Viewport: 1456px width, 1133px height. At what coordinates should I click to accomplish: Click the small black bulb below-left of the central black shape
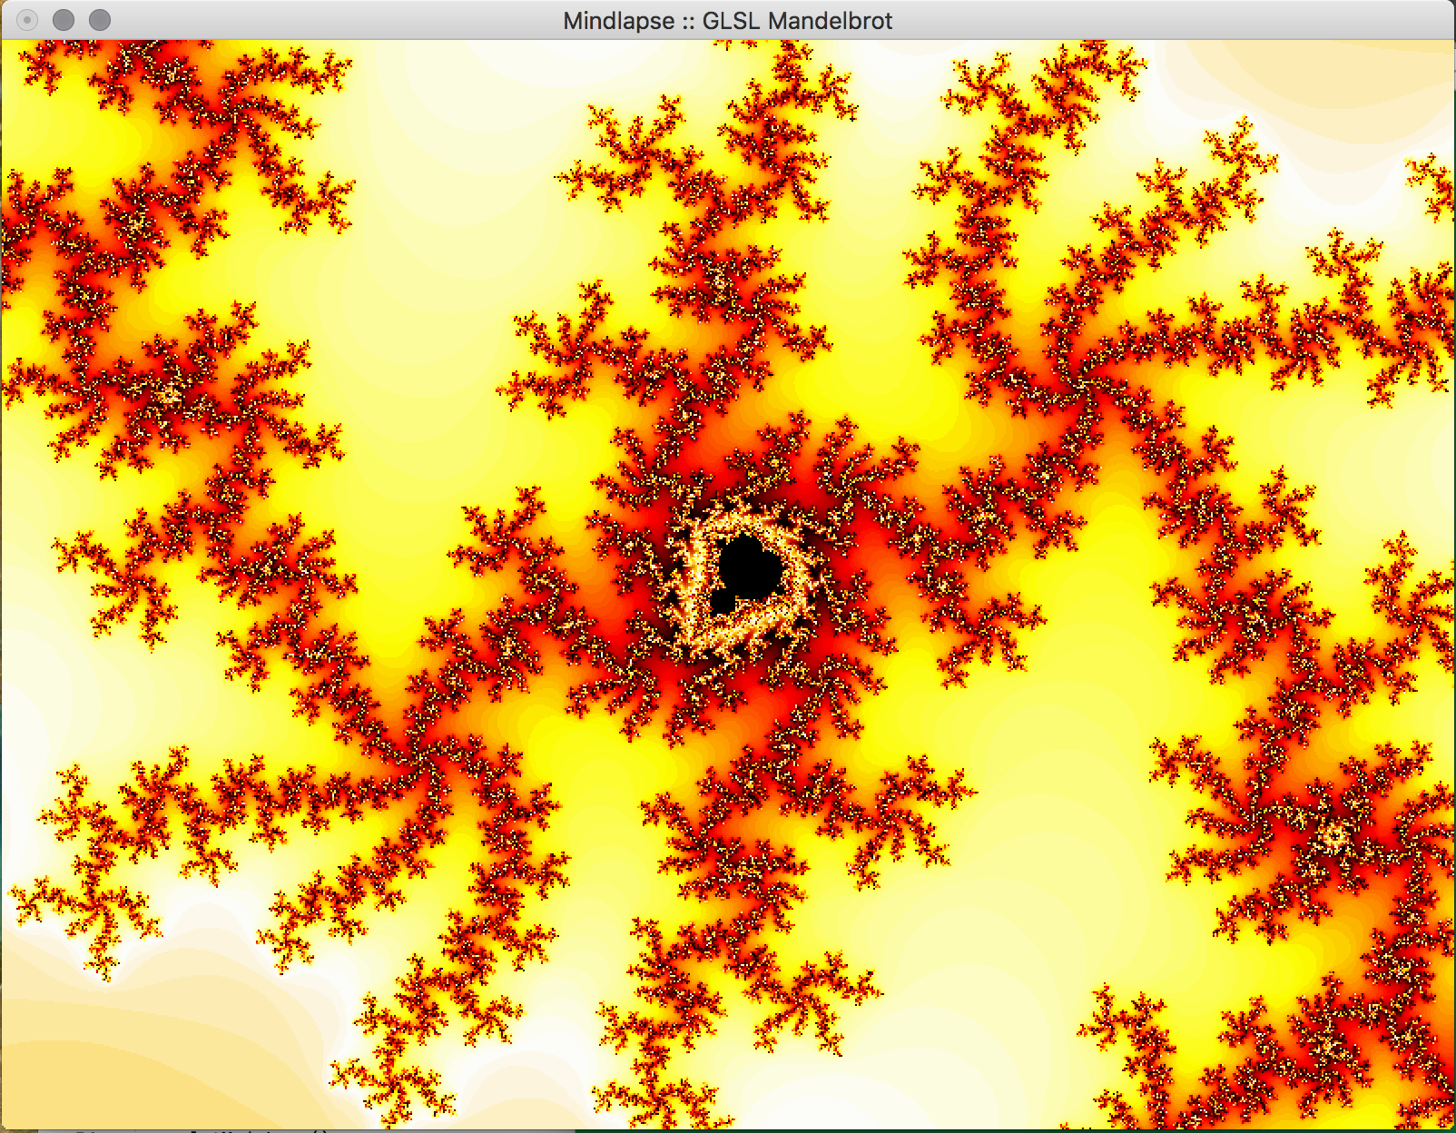point(723,601)
